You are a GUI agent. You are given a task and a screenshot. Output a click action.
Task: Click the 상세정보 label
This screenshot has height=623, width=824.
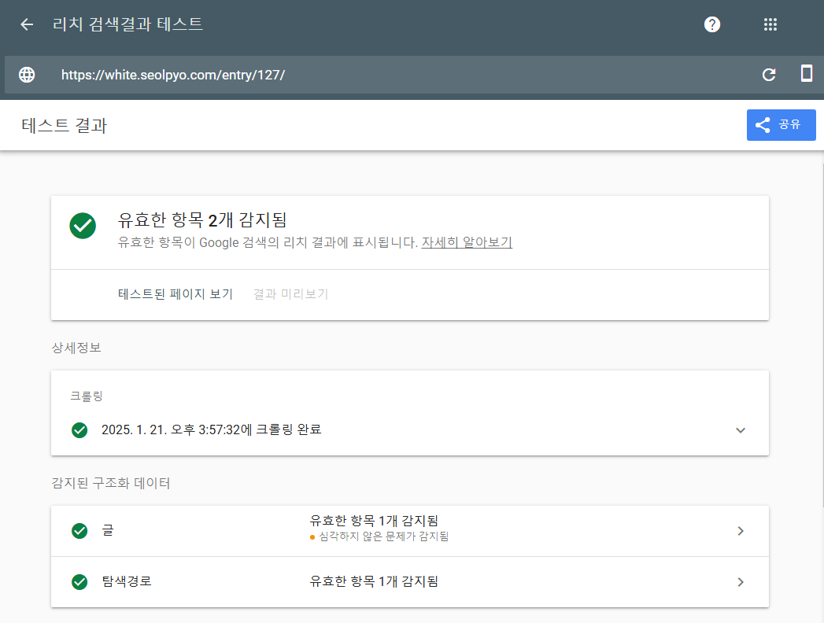76,347
